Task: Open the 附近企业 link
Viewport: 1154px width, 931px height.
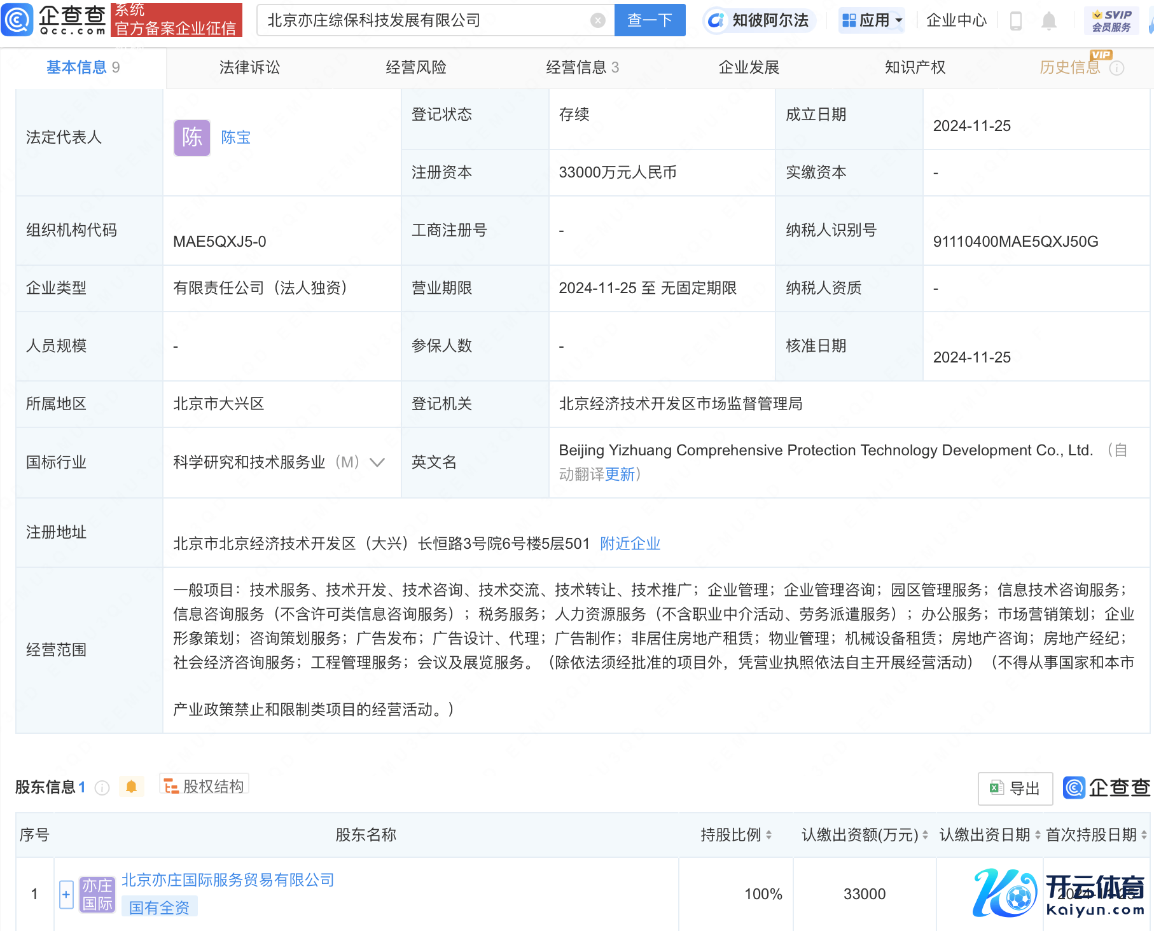Action: (630, 544)
